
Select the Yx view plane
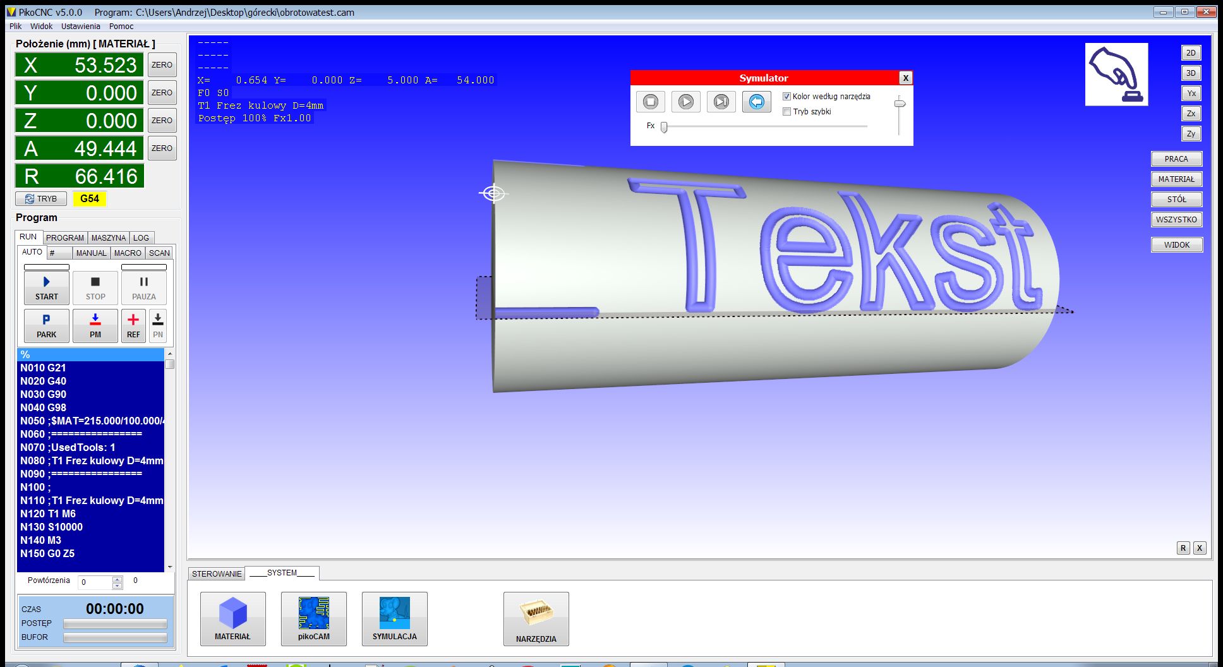point(1191,93)
